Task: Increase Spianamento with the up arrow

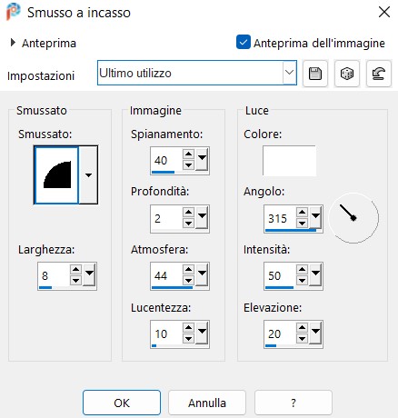Action: (188, 154)
